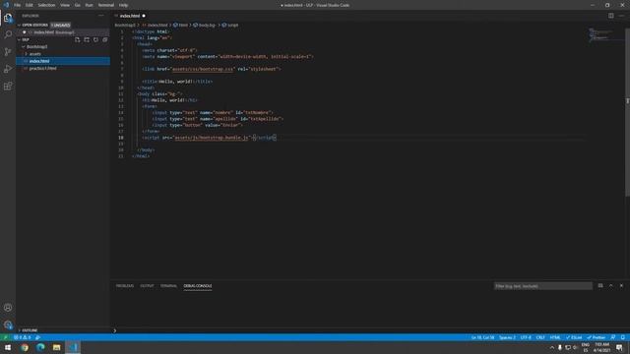Click the remote window indicator in the status bar

[x=5, y=337]
